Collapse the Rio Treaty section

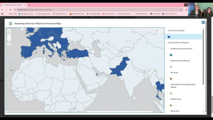[169, 73]
